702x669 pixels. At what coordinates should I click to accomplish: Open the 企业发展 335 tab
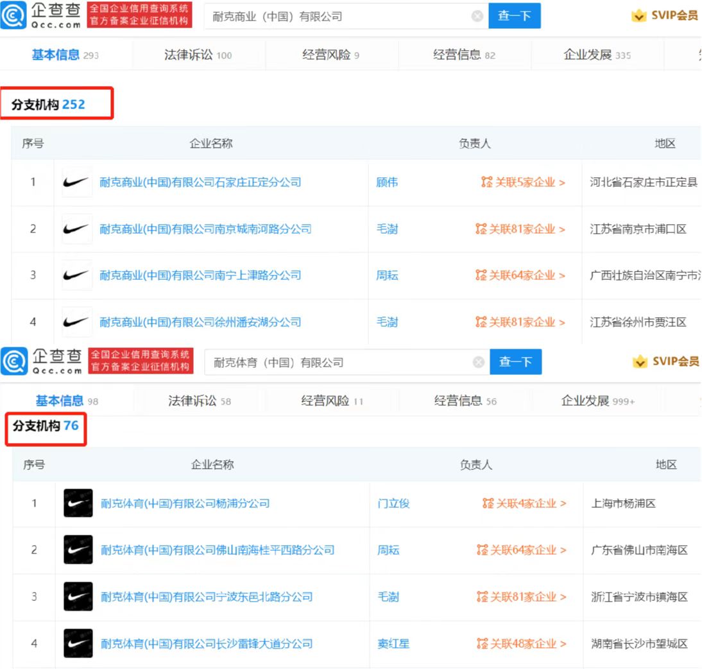tap(597, 55)
